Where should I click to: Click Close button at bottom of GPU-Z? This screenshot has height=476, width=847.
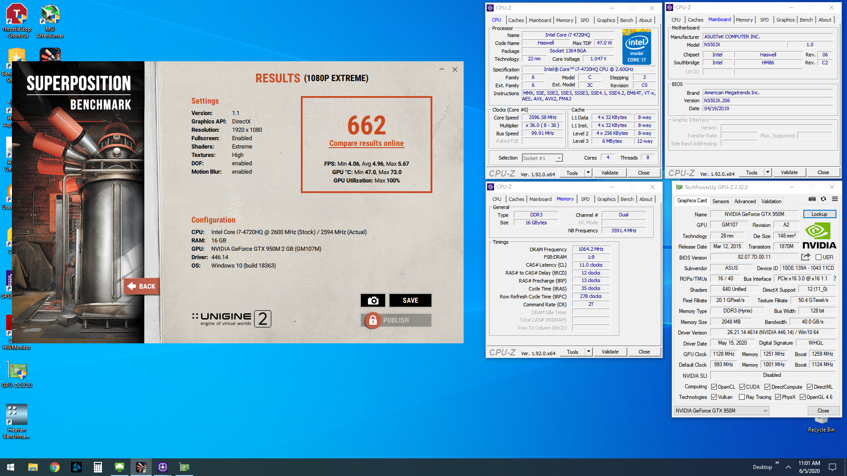click(x=823, y=410)
